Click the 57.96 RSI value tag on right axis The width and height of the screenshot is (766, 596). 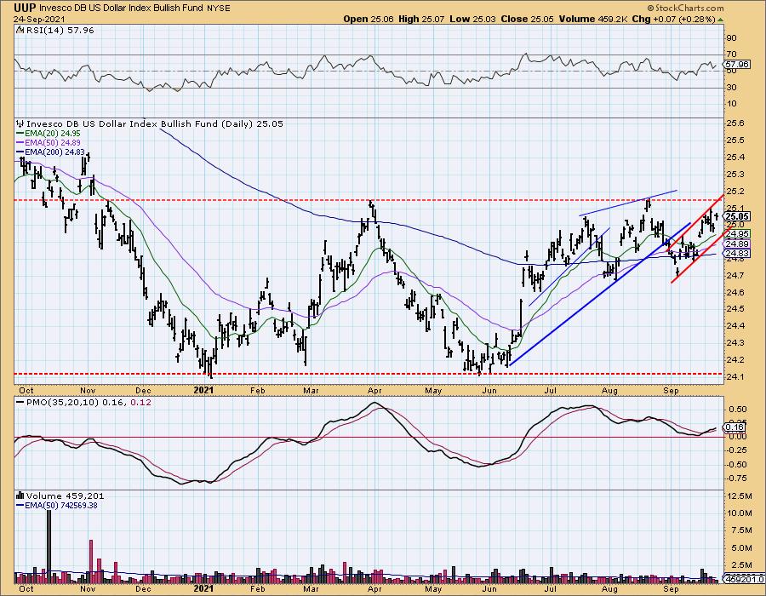coord(737,65)
